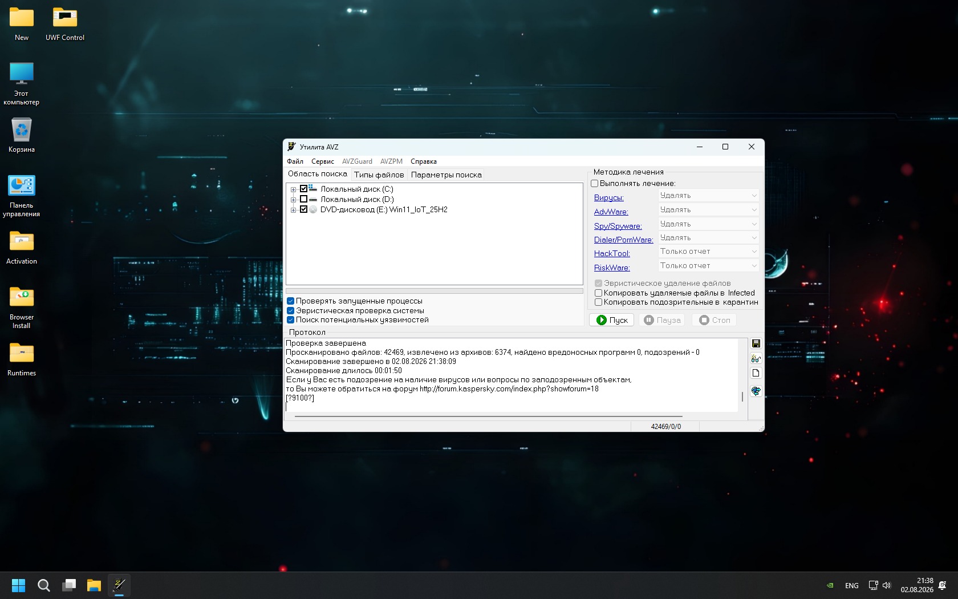Click the Локальный диск (C:) drive icon

pos(313,189)
